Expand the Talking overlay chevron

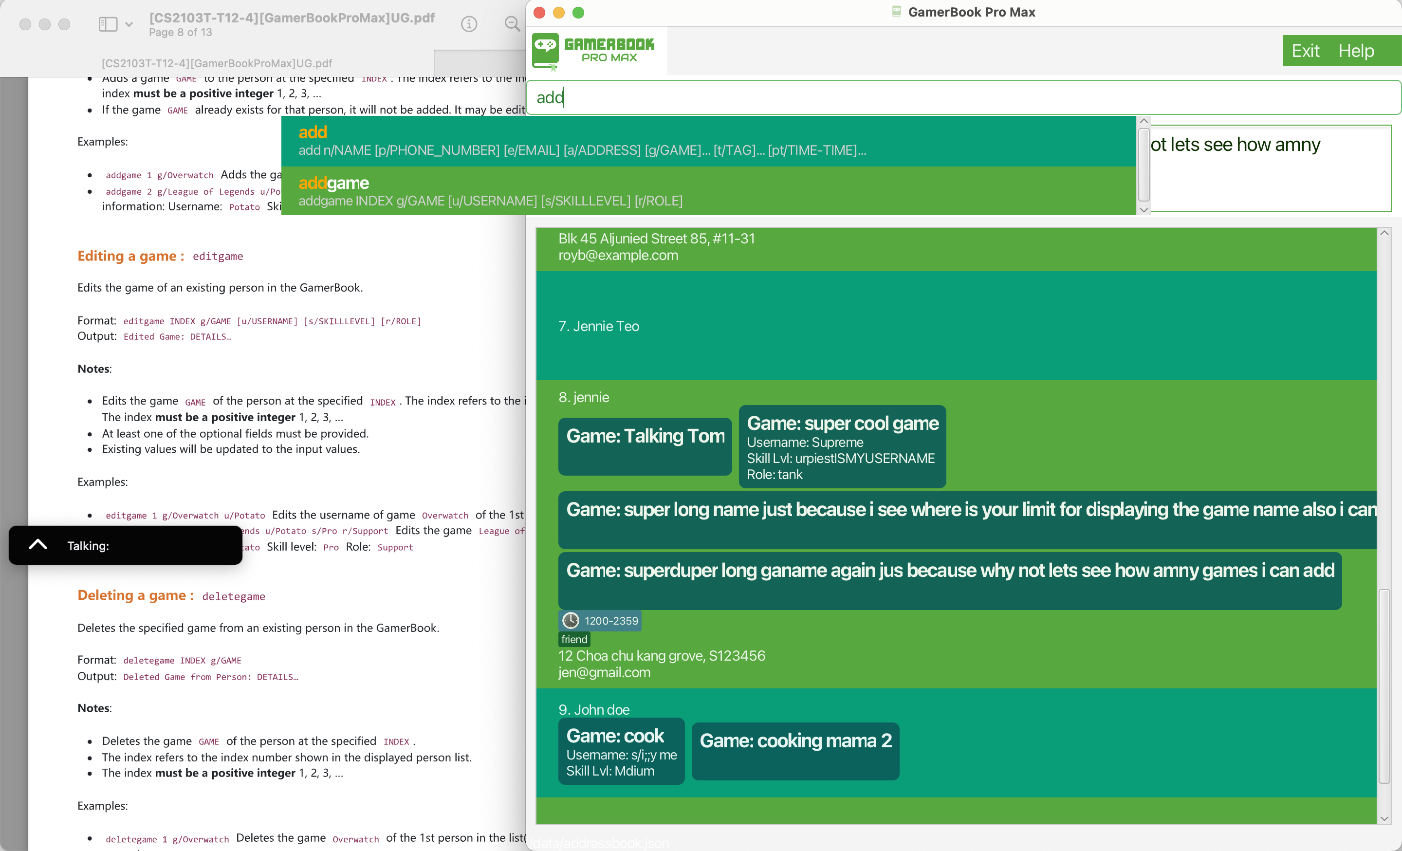point(37,544)
